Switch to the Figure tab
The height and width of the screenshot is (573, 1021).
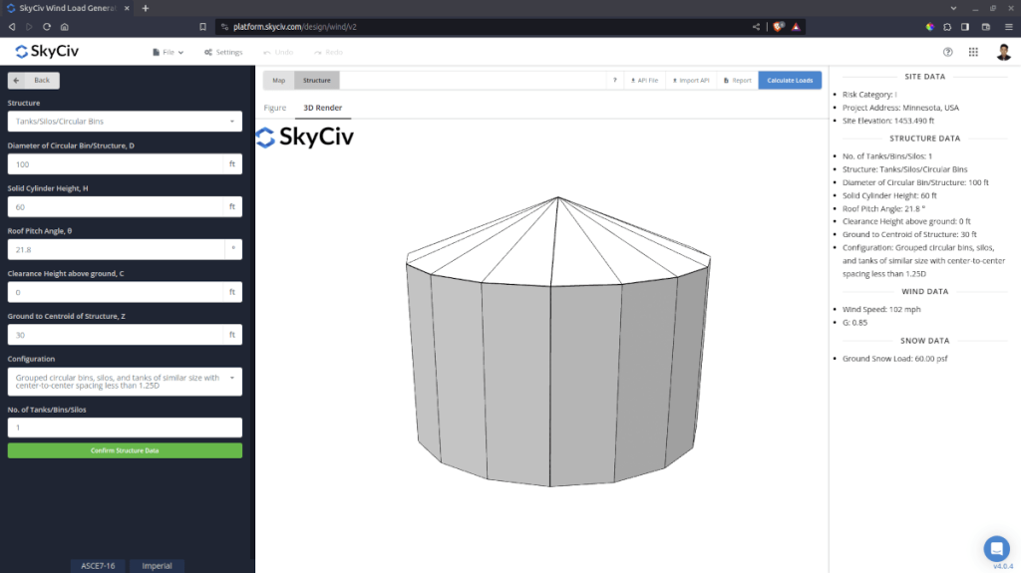coord(274,108)
